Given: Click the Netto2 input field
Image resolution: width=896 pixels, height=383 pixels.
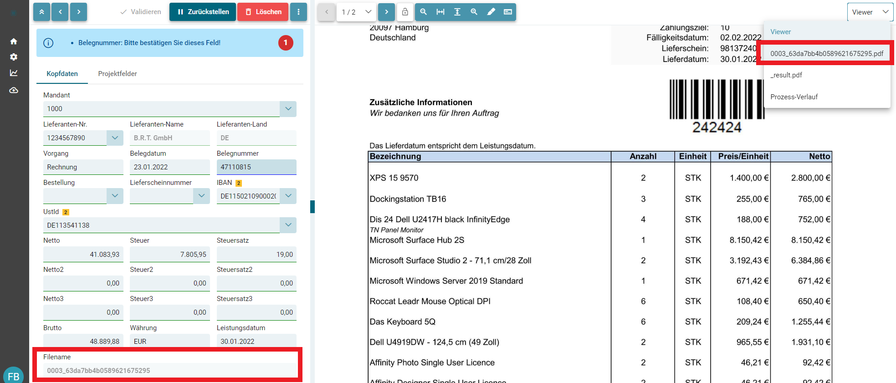Looking at the screenshot, I should 83,283.
